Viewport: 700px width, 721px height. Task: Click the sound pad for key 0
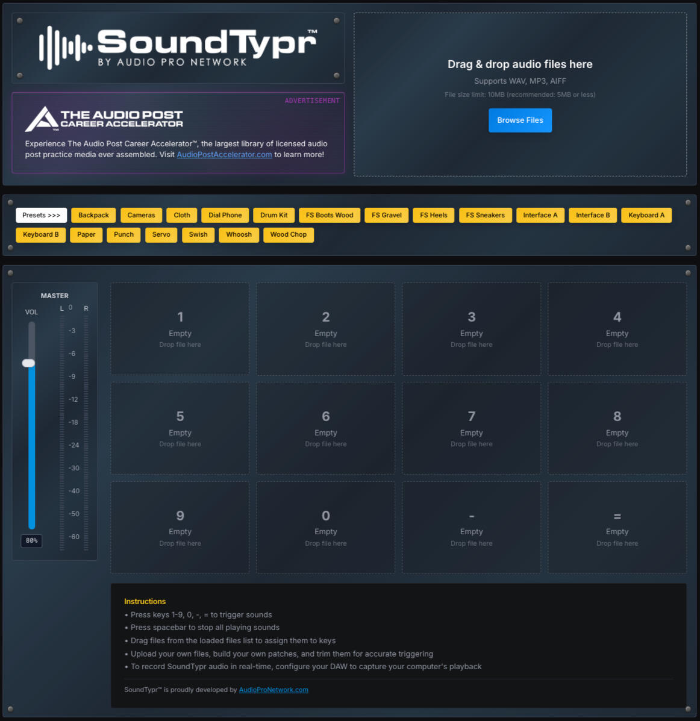(x=326, y=528)
